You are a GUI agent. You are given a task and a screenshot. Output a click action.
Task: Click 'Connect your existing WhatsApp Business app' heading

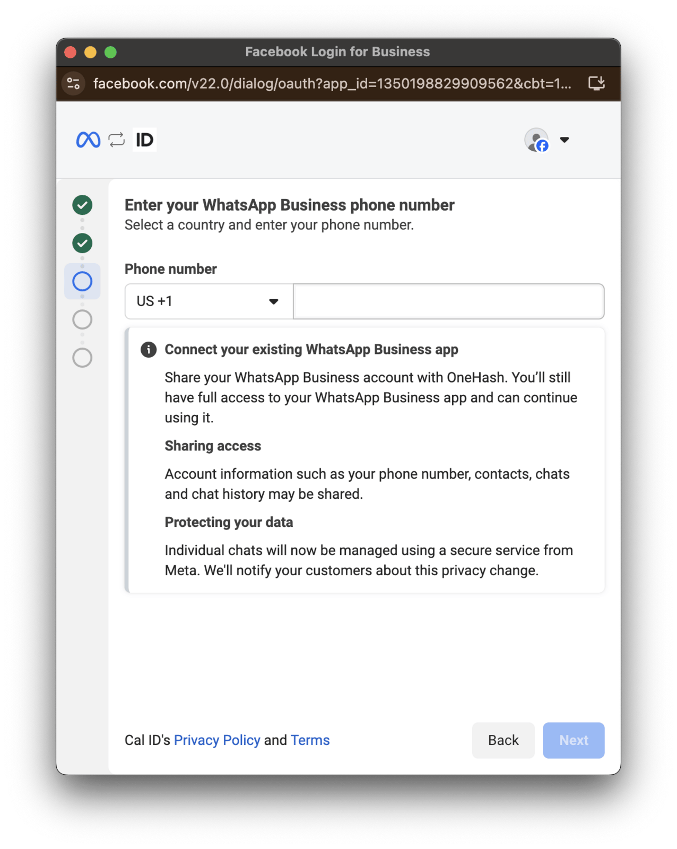point(311,350)
